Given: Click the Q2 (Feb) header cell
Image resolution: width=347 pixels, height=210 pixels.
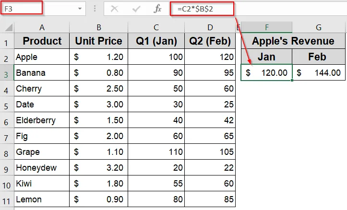Looking at the screenshot, I should click(210, 41).
